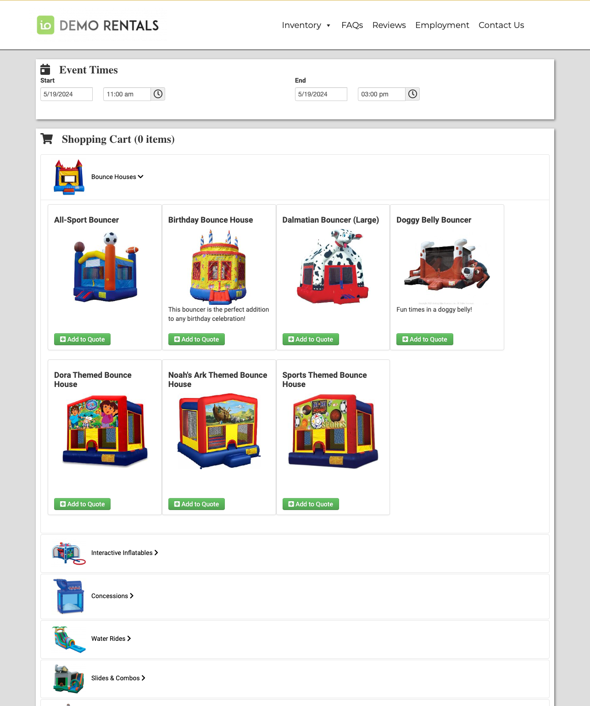Screen dimensions: 590x706
Task: Collapse the Bounce Houses section
Action: tap(117, 177)
